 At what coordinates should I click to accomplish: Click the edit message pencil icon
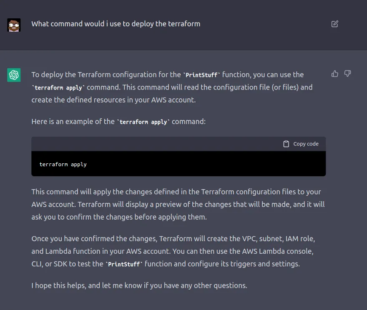coord(334,24)
